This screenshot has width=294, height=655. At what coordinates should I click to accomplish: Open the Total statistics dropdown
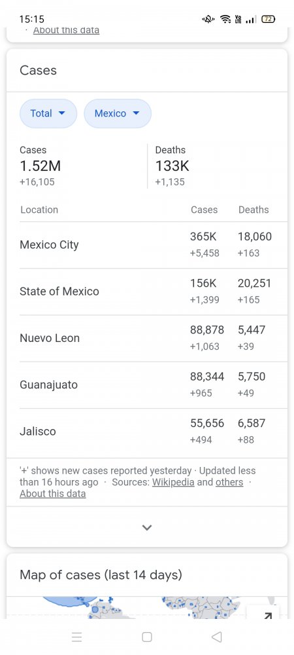(48, 113)
